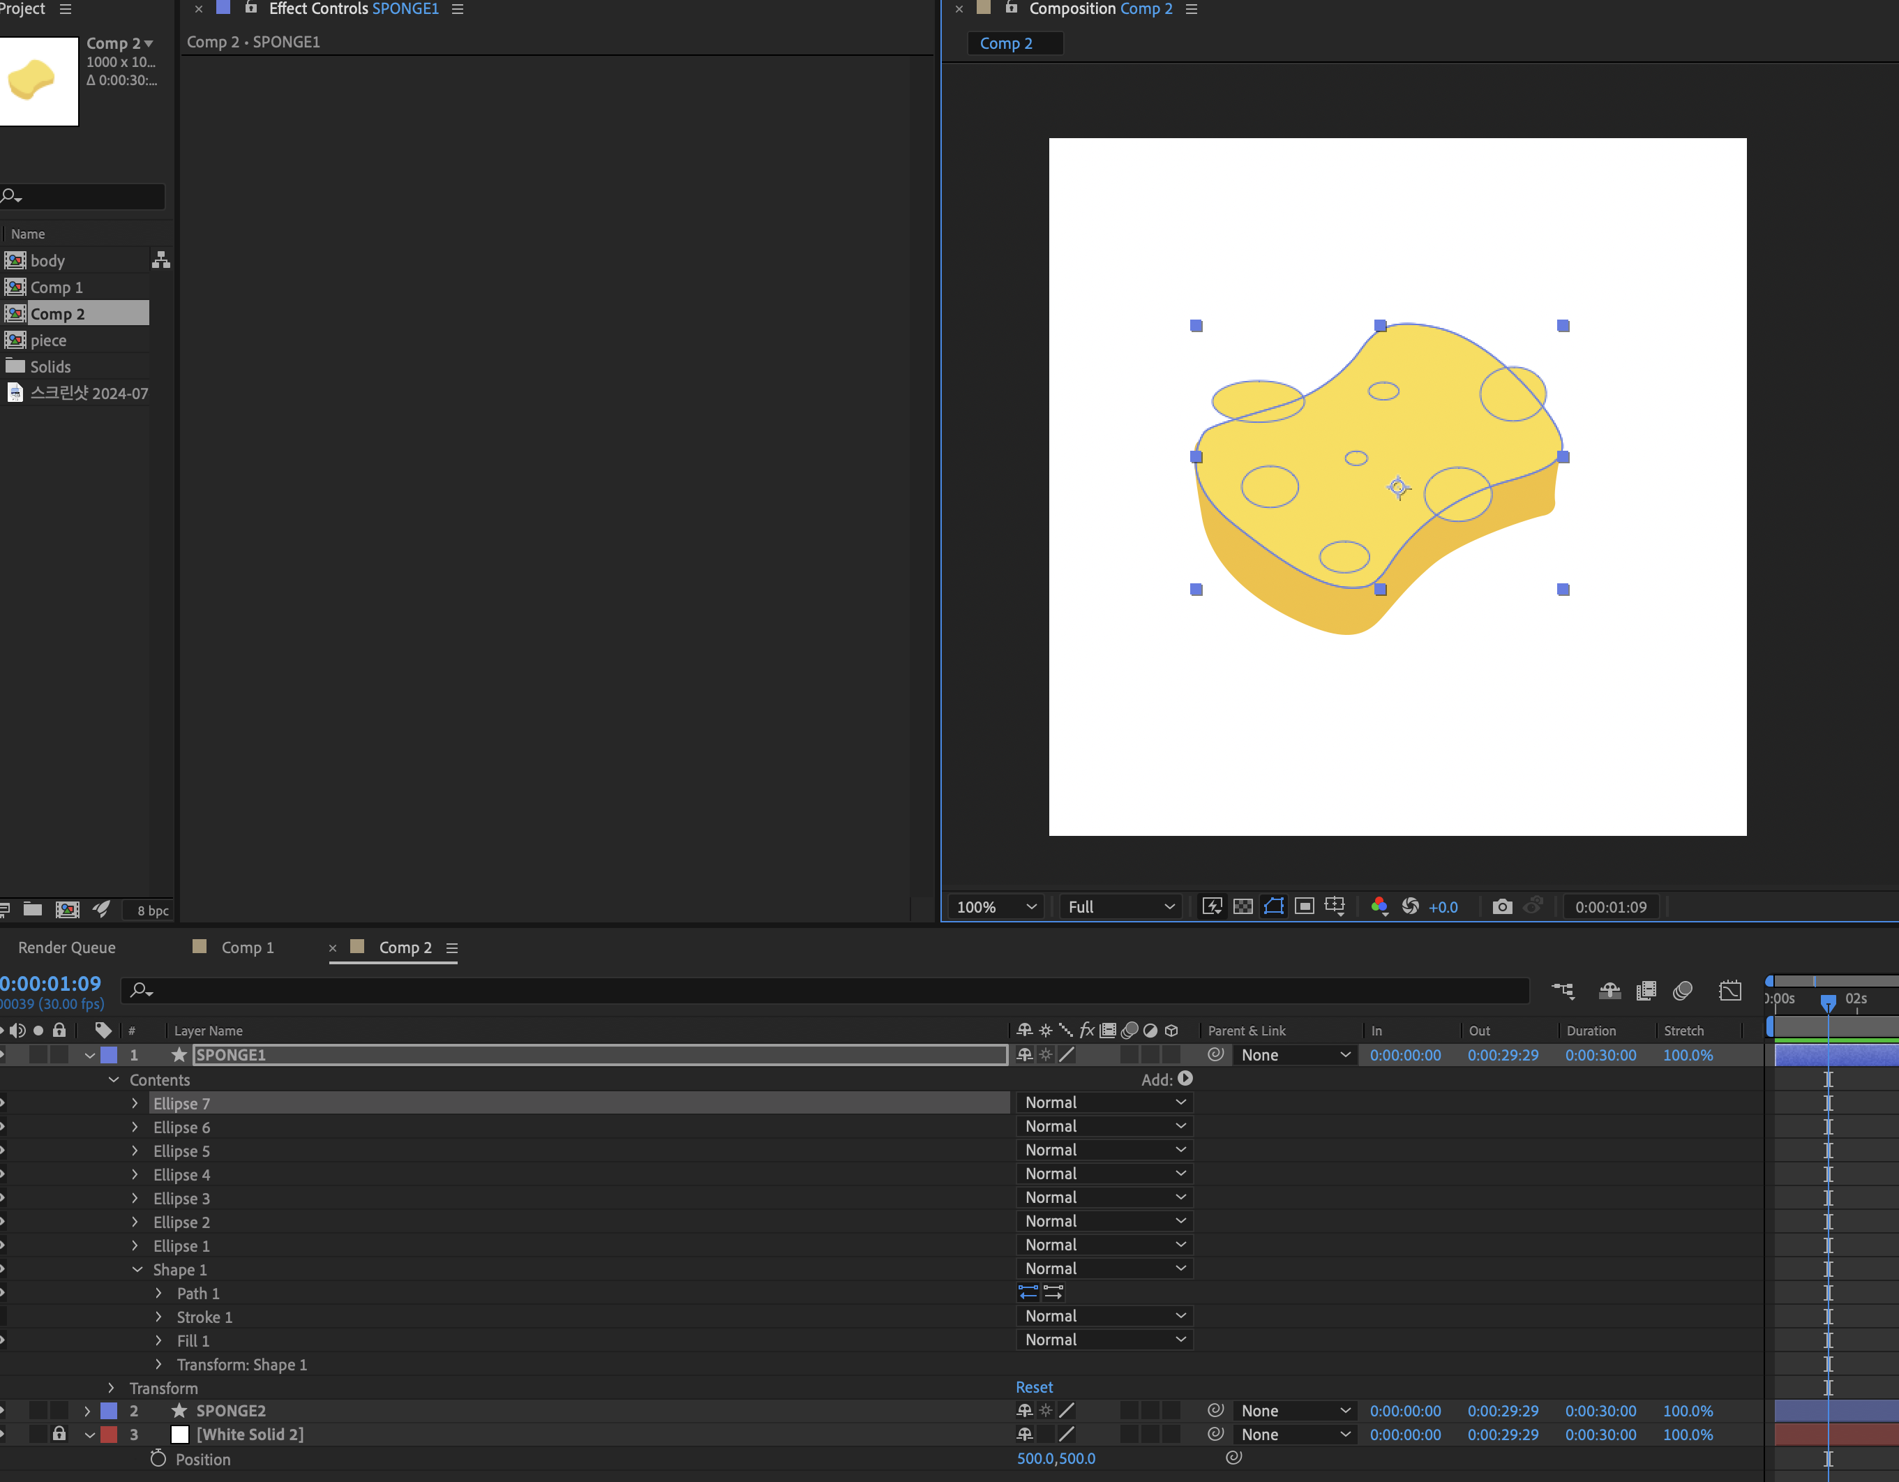
Task: Click SPONGE2 layer label color swatch
Action: (109, 1410)
